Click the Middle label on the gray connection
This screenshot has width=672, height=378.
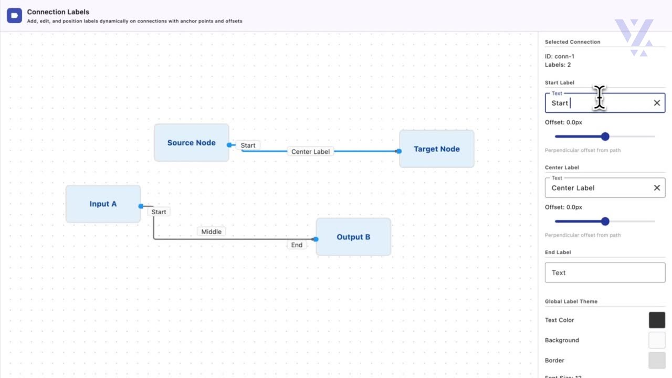[212, 232]
